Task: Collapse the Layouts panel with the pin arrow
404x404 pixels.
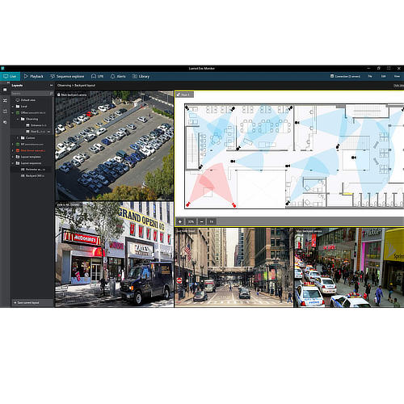Action: [x=51, y=86]
